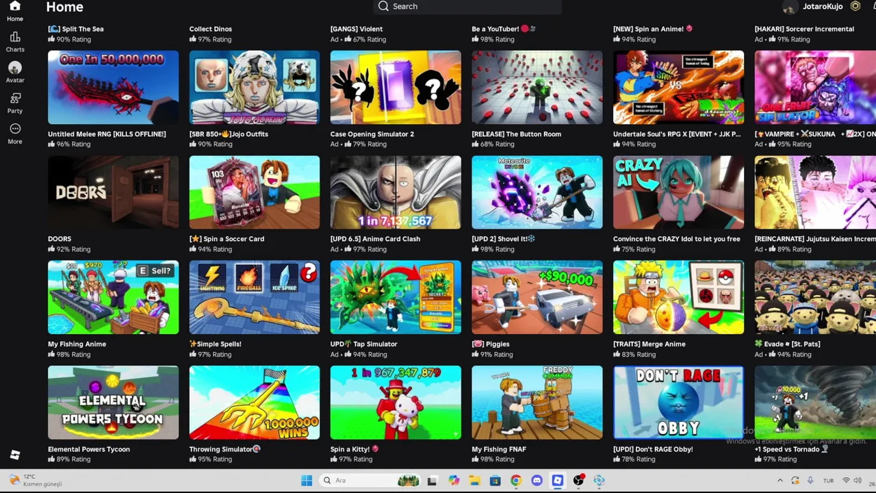Viewport: 876px width, 493px height.
Task: Click the Anime Card Clash title link
Action: coord(375,239)
